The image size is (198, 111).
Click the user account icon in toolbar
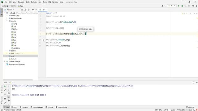pos(163,6)
